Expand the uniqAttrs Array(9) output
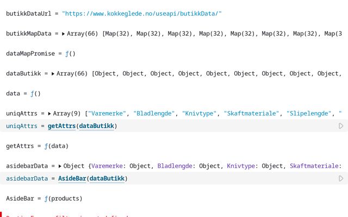 [x=50, y=113]
